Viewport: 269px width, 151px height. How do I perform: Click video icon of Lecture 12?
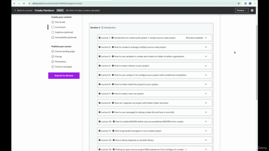pos(113,140)
